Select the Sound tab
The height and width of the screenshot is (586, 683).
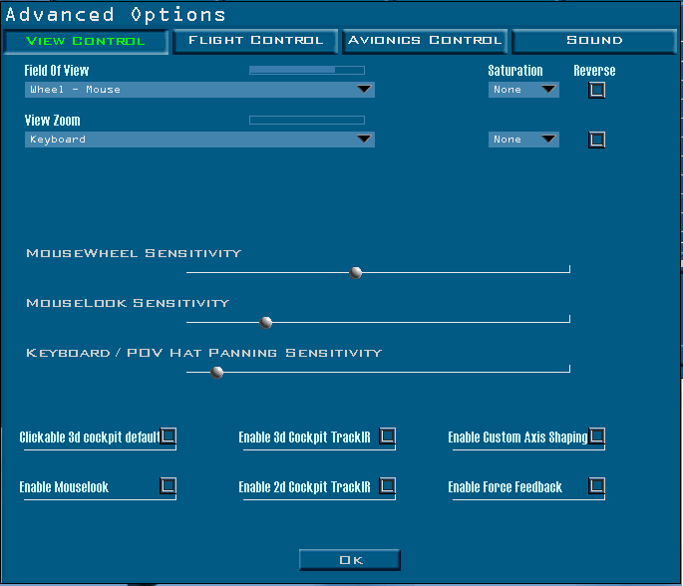594,41
